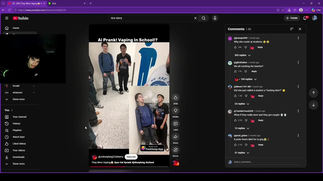Open @Johnnylong223shorts channel link
This screenshot has width=323, height=181.
click(x=111, y=157)
